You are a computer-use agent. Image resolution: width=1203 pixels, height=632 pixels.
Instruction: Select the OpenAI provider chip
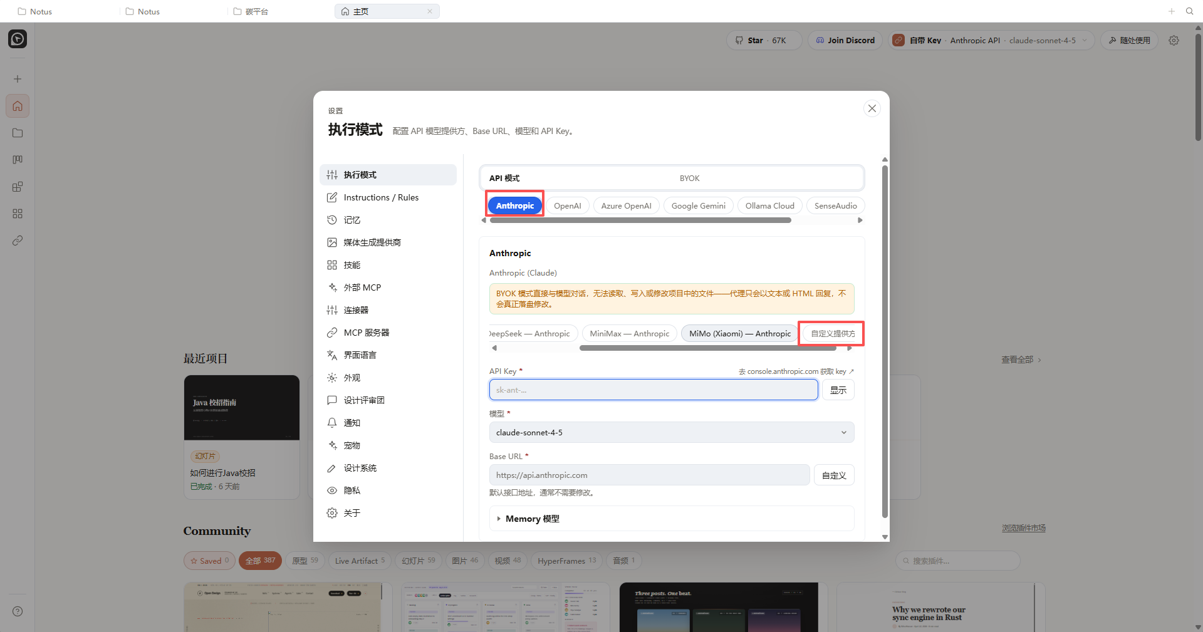pos(568,205)
